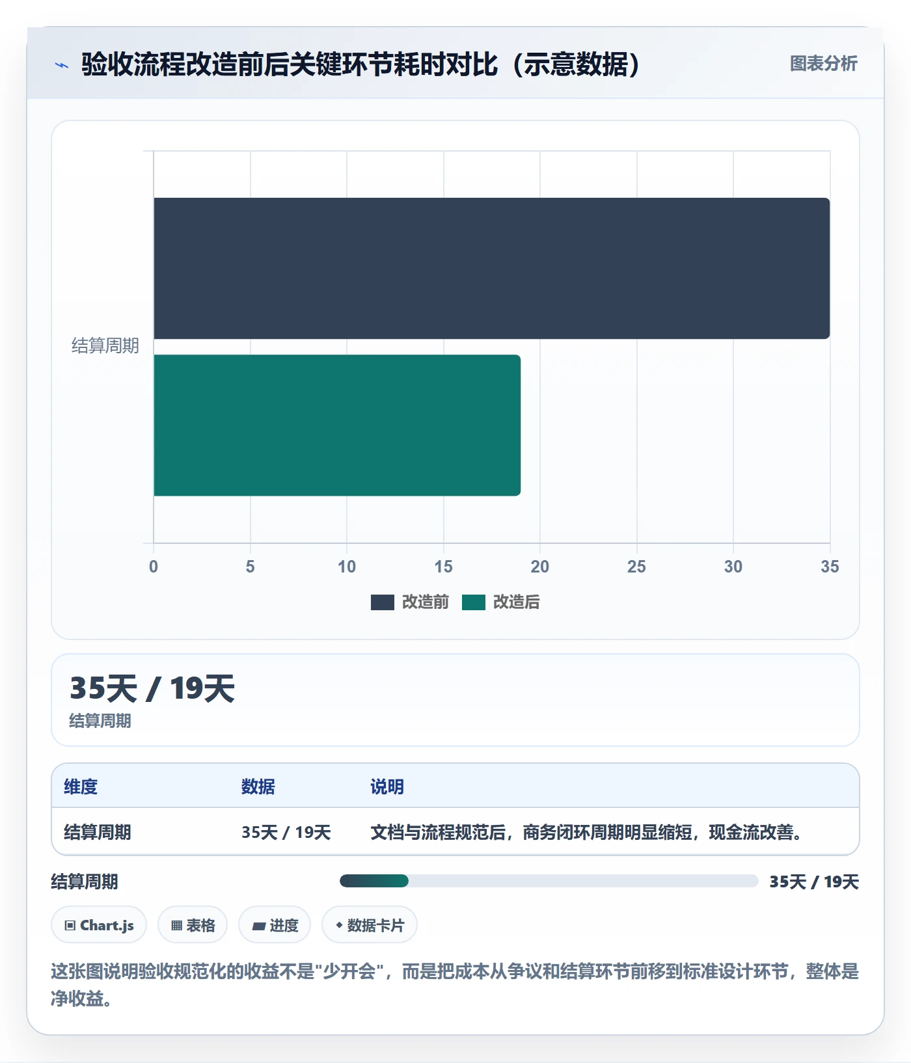The height and width of the screenshot is (1063, 911).
Task: Click the x-axis tick label 35
Action: (x=830, y=567)
